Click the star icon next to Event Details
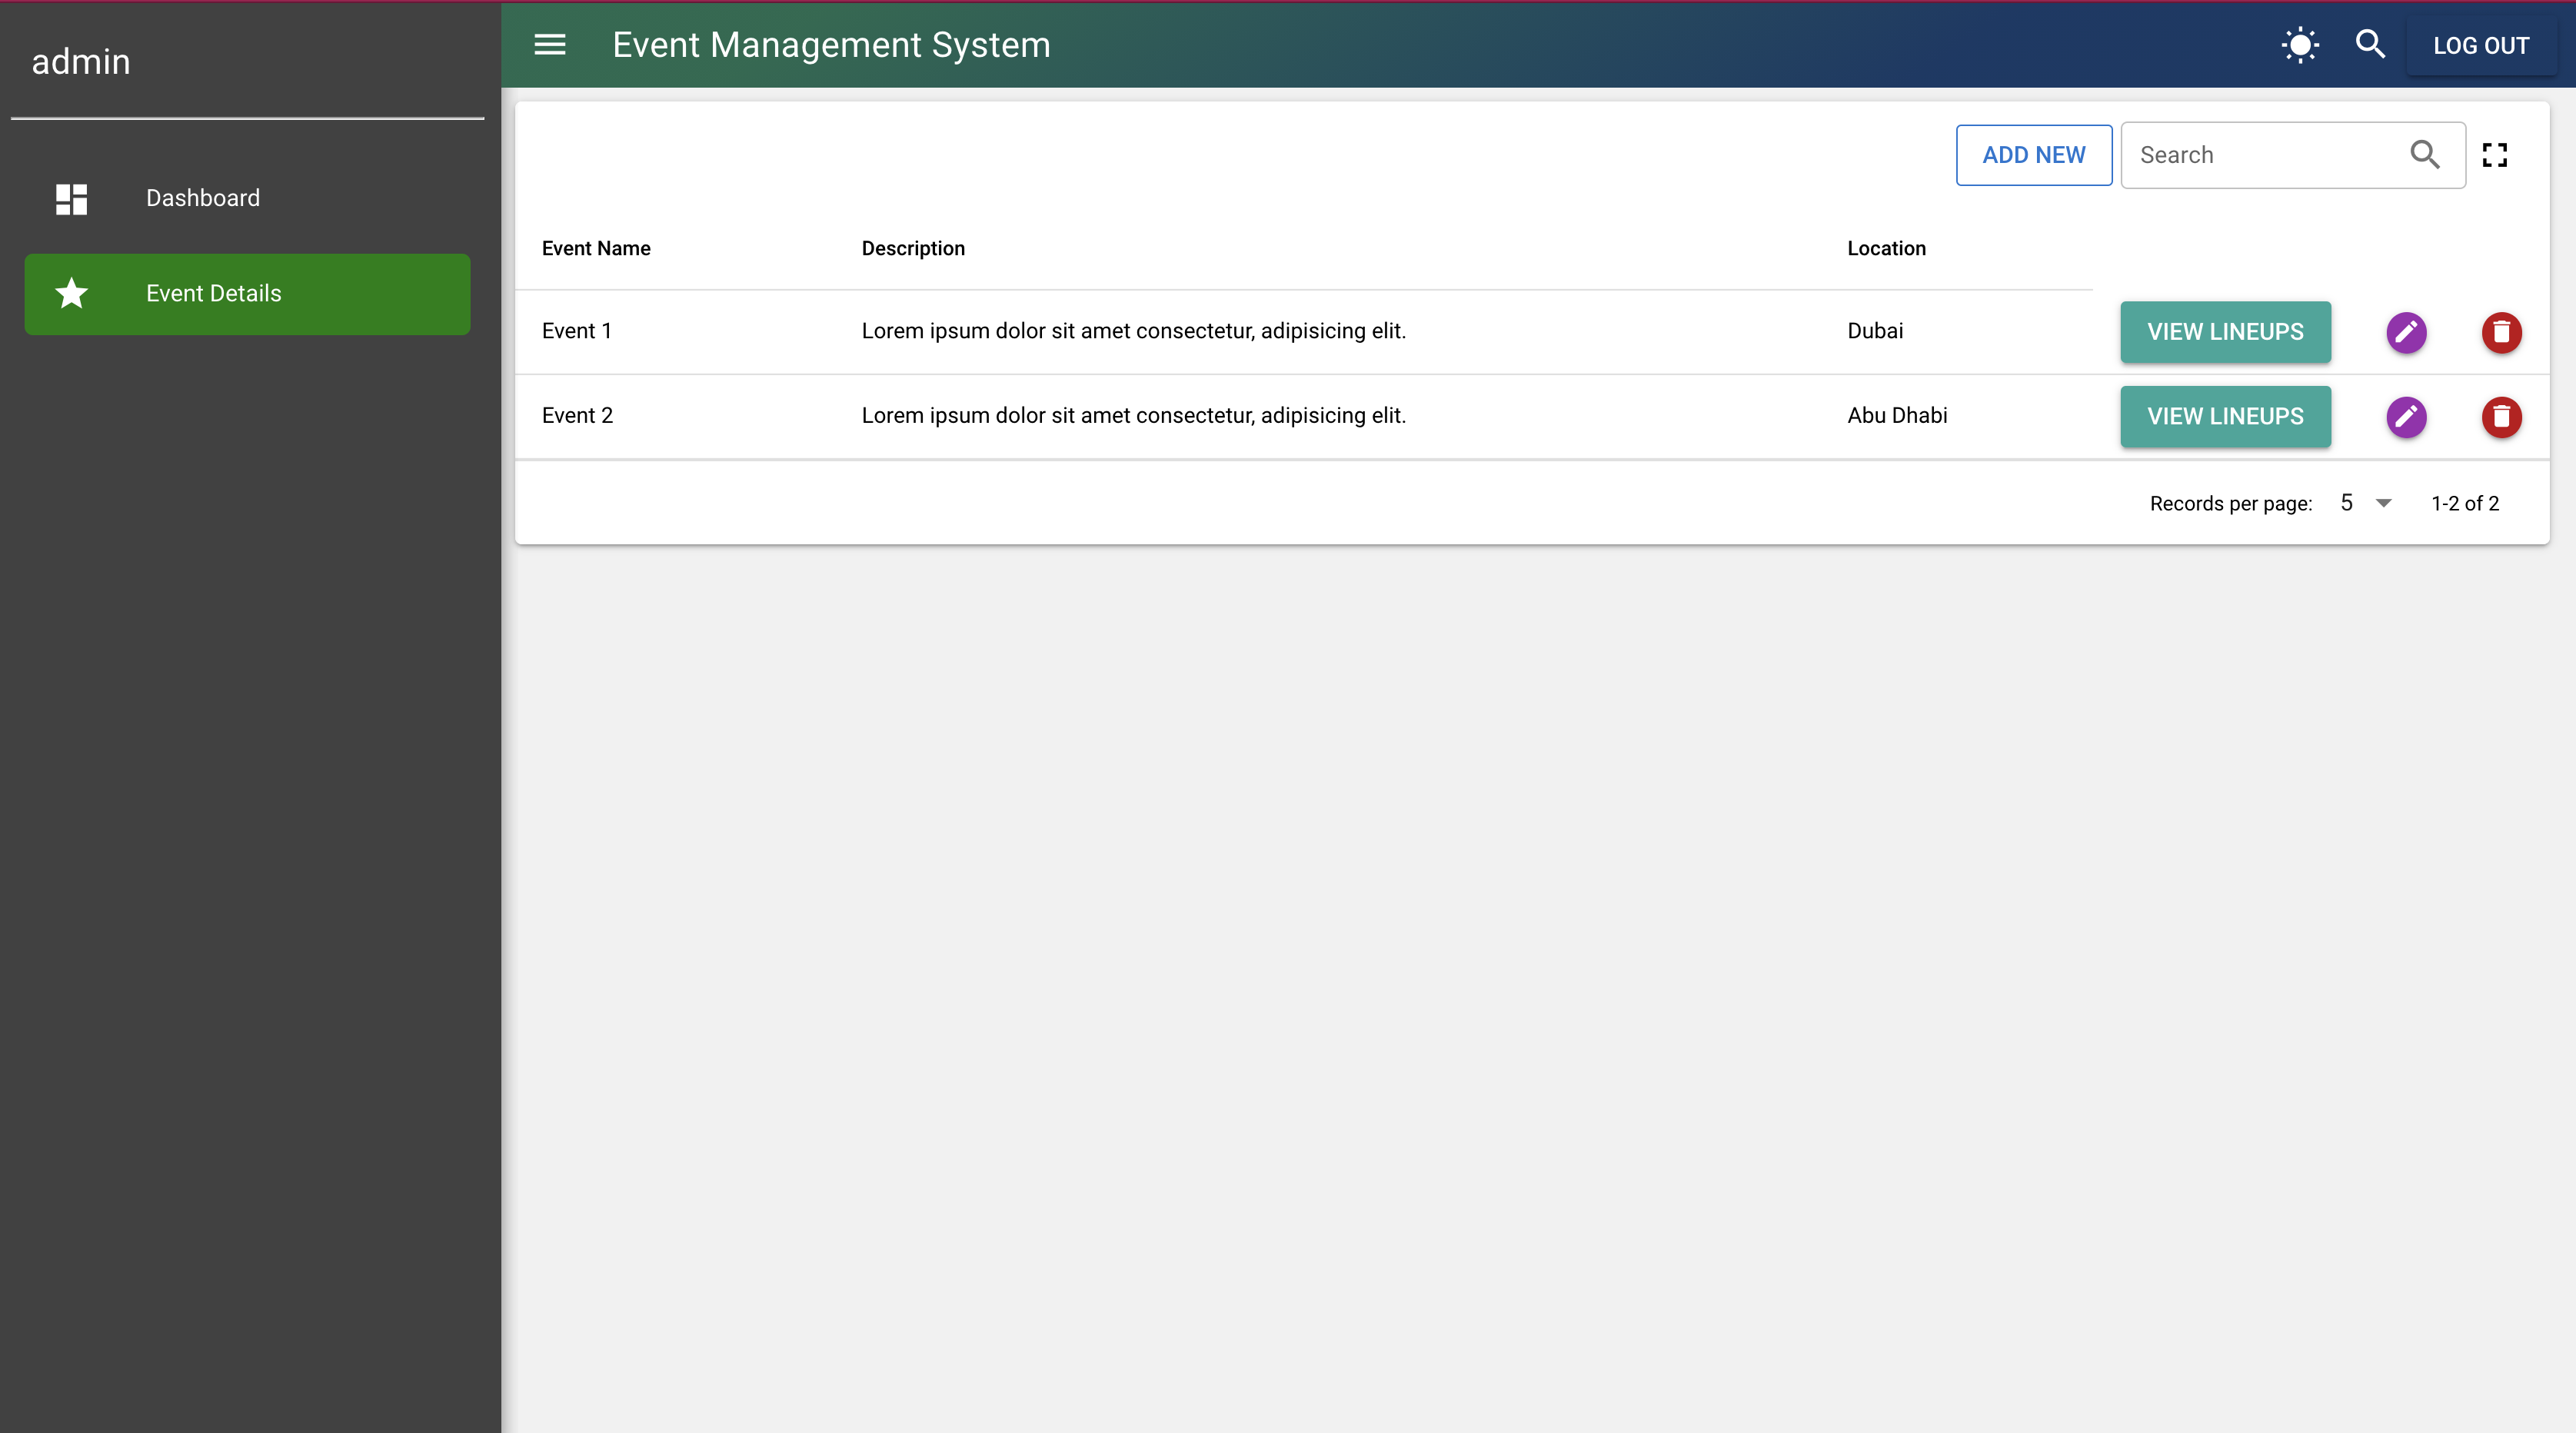This screenshot has height=1433, width=2576. click(x=71, y=293)
